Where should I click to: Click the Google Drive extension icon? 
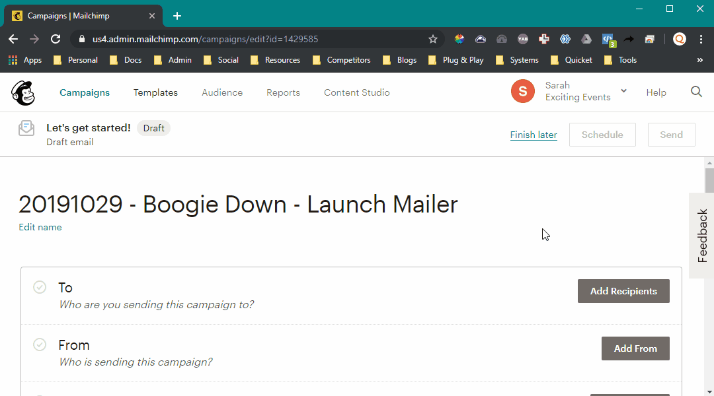(x=586, y=39)
